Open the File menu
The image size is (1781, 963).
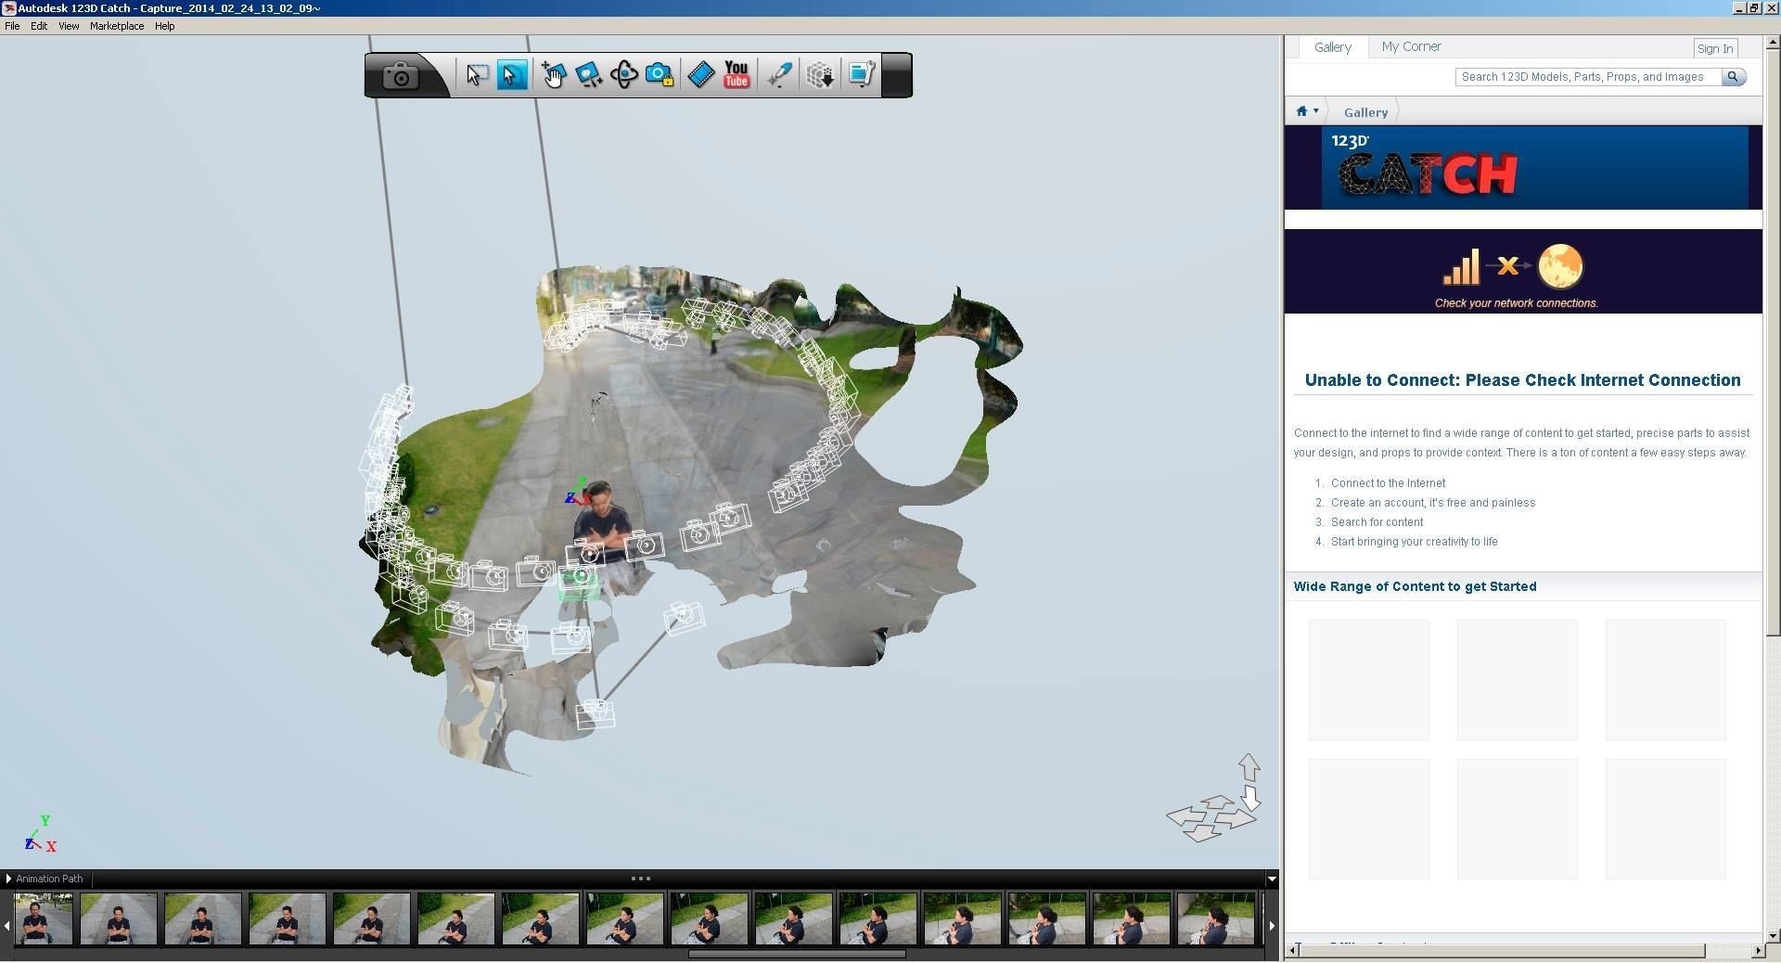coord(12,26)
